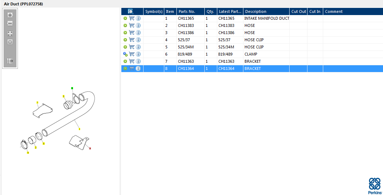Add CH11363 bracket to cart
Viewport: 383px width, 195px height.
[x=132, y=61]
